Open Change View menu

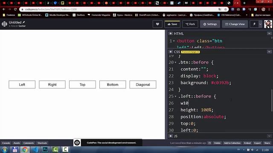tap(235, 24)
